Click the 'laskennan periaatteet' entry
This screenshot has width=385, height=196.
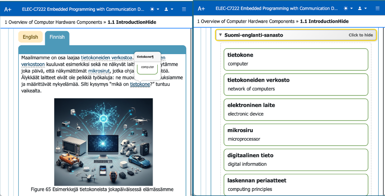pos(296,185)
